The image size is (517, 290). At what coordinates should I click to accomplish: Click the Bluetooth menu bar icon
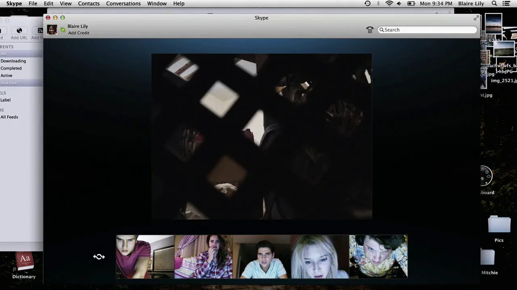(378, 4)
